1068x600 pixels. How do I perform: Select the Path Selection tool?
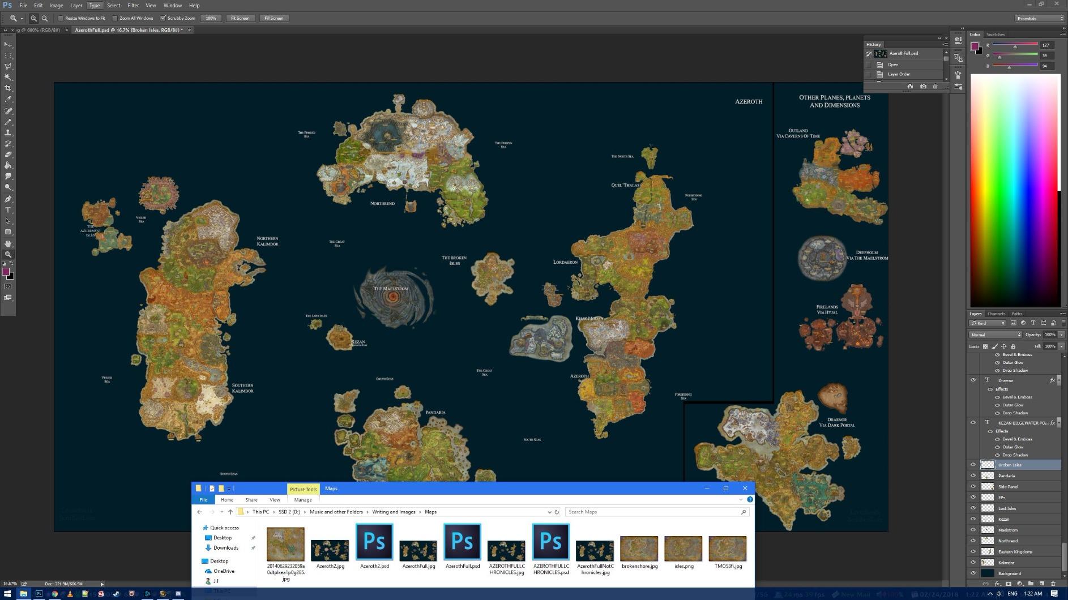pos(8,221)
